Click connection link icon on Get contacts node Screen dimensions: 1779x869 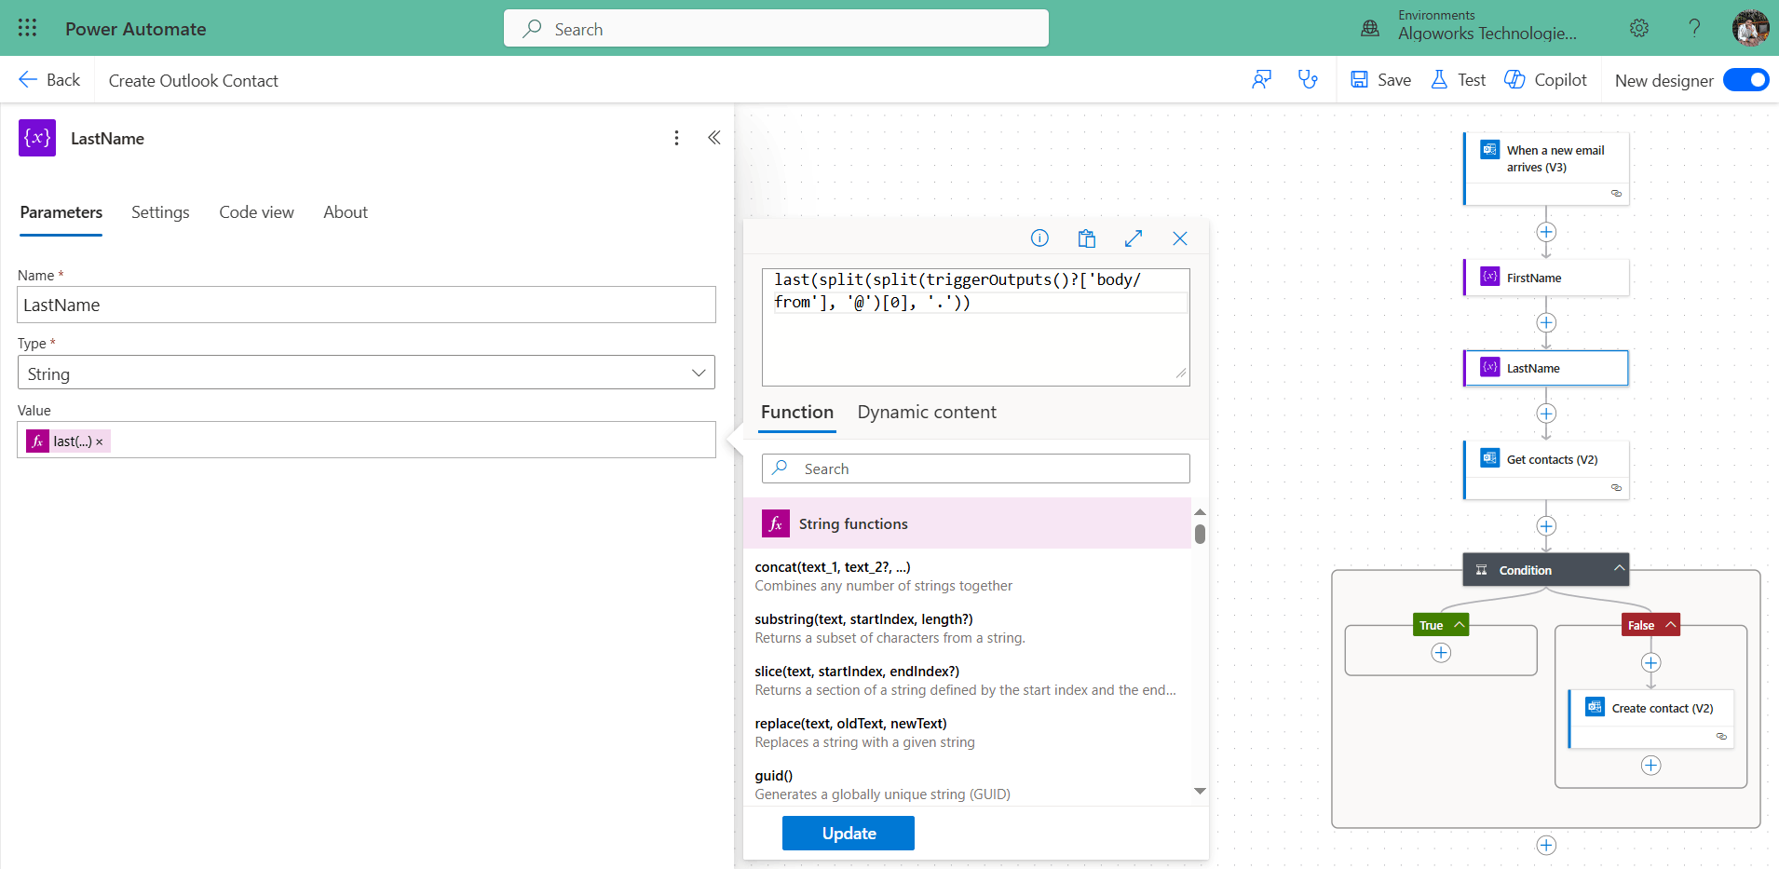click(x=1616, y=487)
